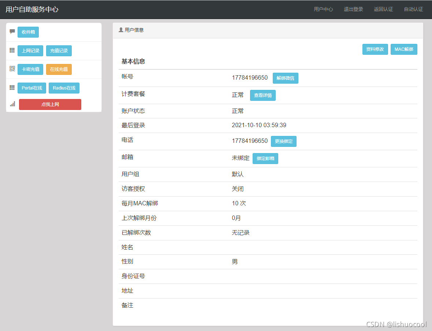Click the 已解绑次数 row label
The height and width of the screenshot is (331, 432).
(136, 233)
